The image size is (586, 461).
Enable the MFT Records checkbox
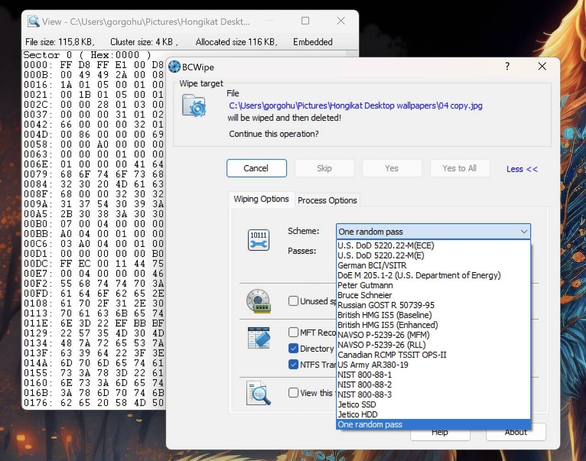point(293,332)
